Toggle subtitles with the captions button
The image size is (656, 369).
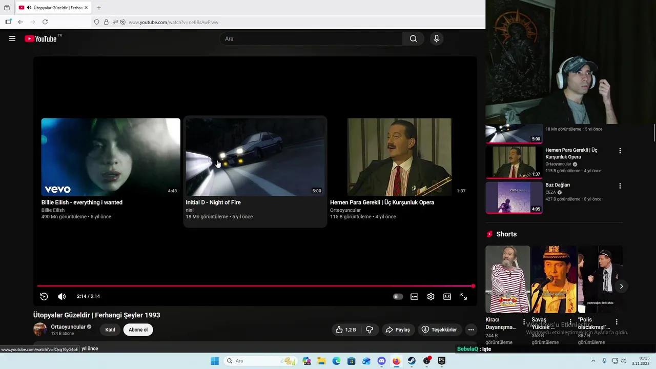[x=414, y=296]
